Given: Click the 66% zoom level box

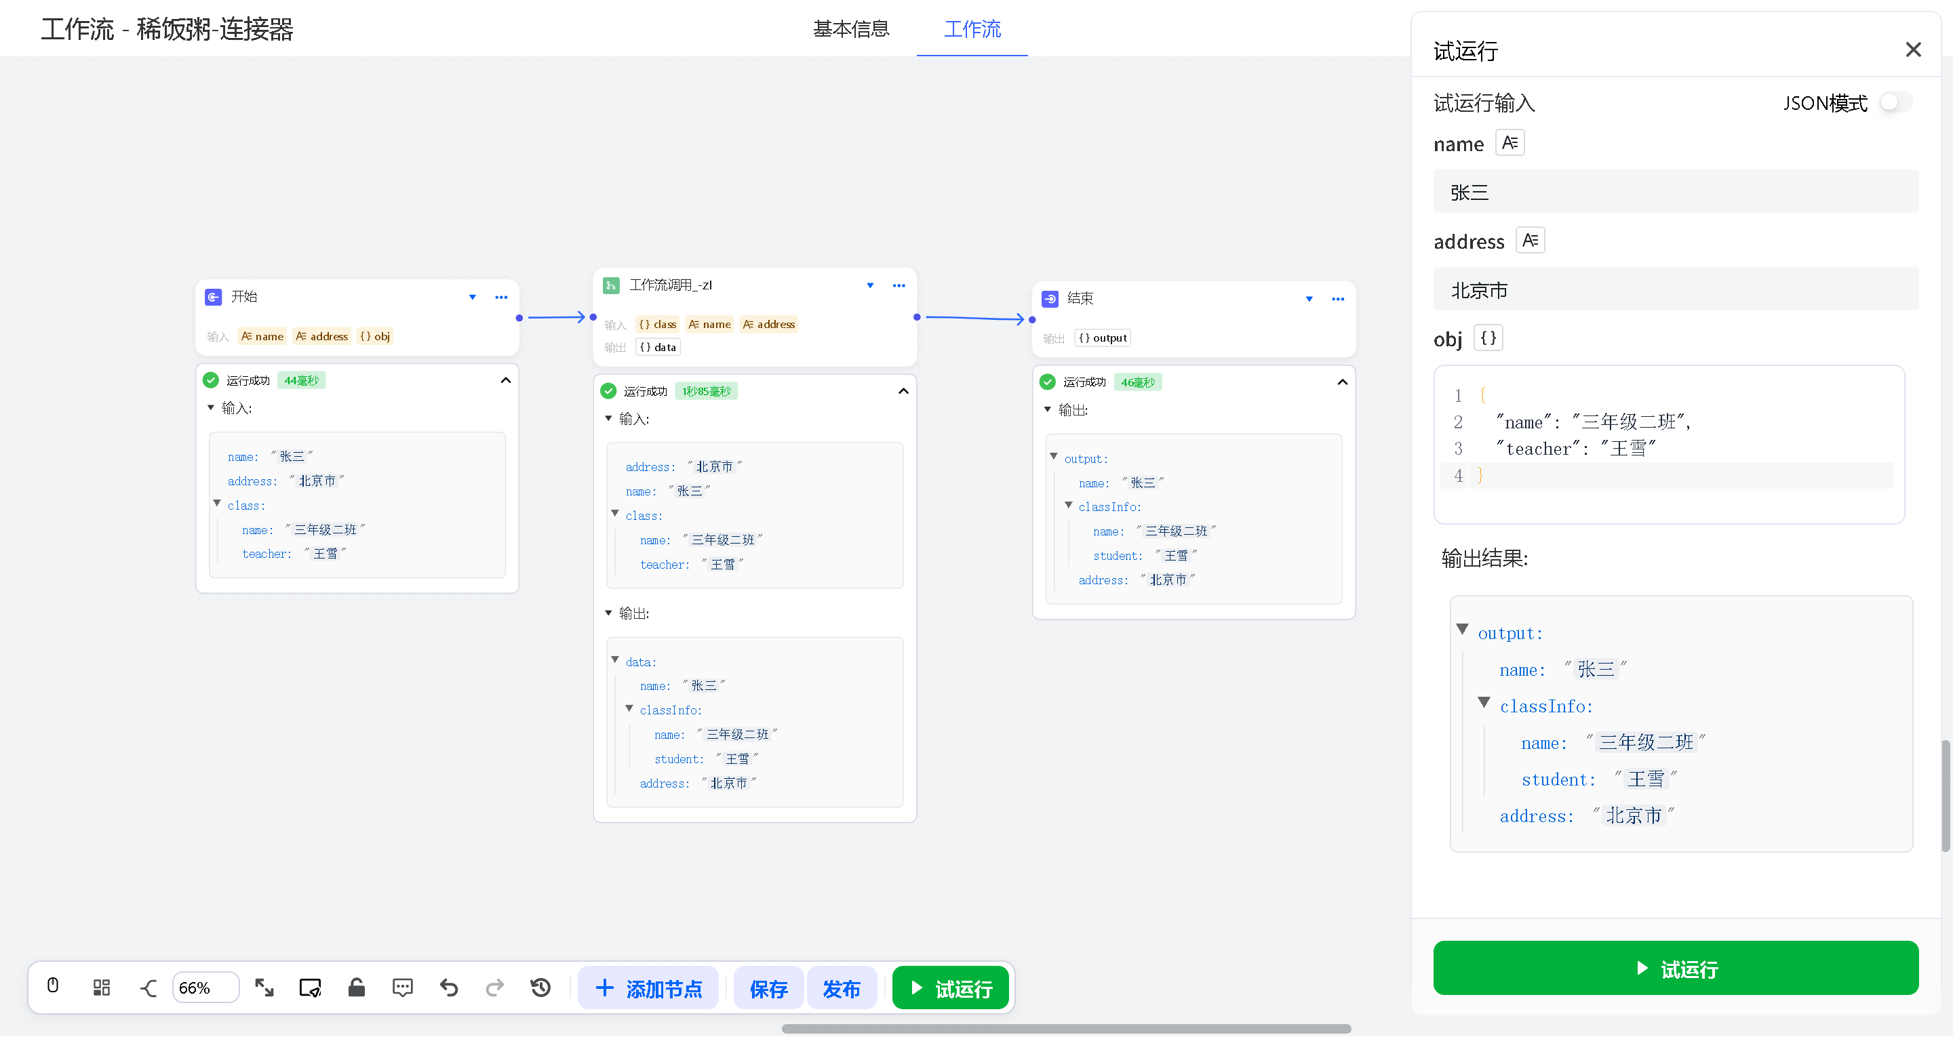Looking at the screenshot, I should pyautogui.click(x=205, y=987).
